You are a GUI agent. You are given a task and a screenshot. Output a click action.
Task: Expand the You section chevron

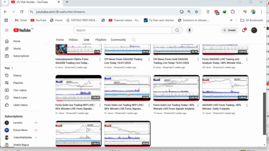pos(12,68)
